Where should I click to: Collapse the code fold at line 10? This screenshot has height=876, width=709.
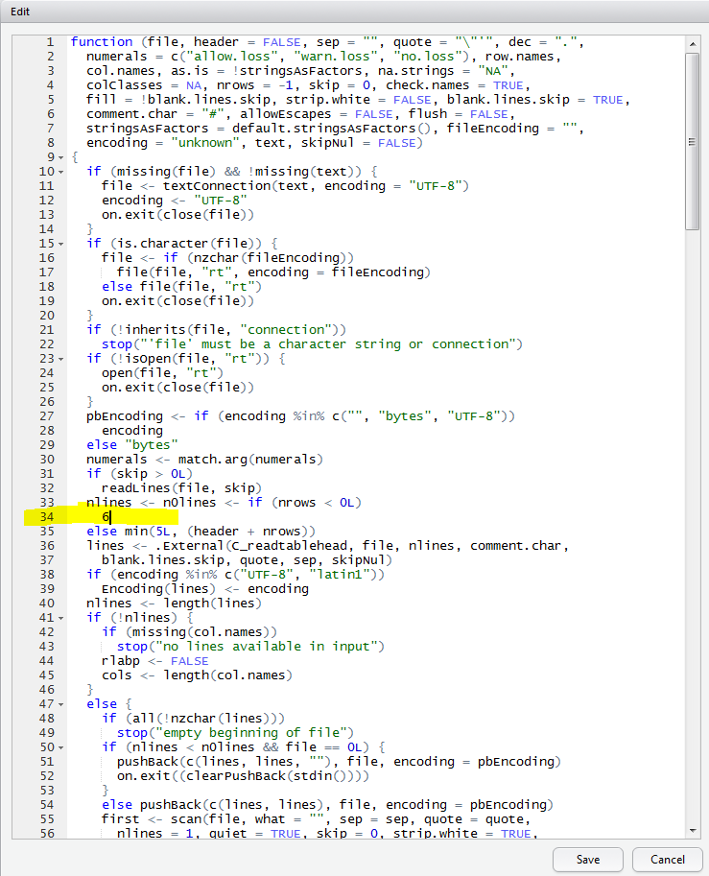[60, 172]
